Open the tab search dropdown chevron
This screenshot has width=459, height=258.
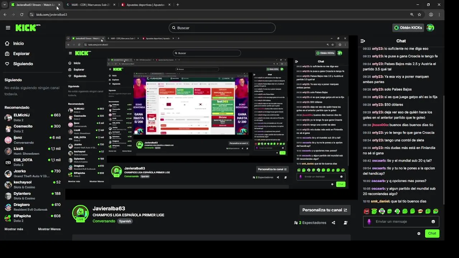pyautogui.click(x=5, y=5)
